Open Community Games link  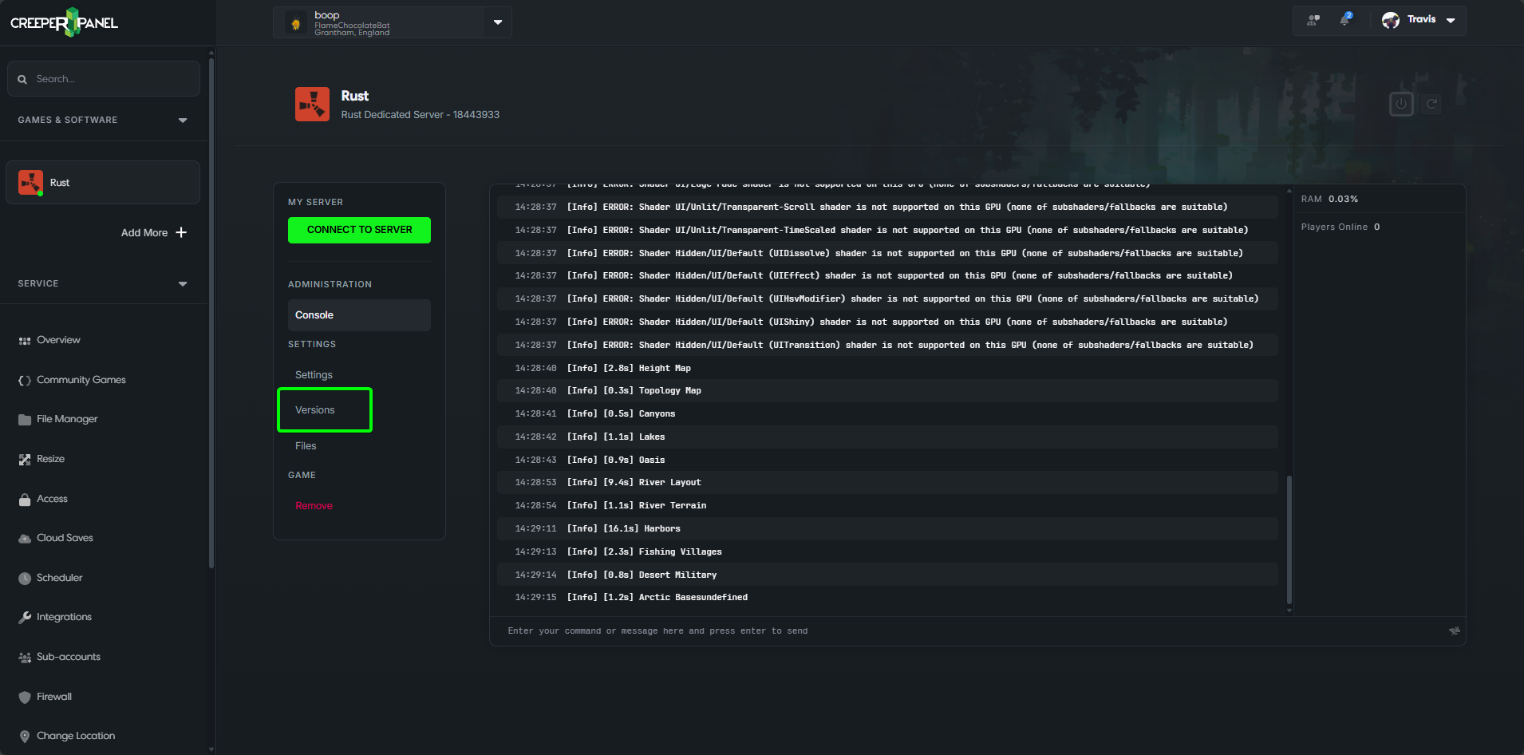pyautogui.click(x=81, y=380)
